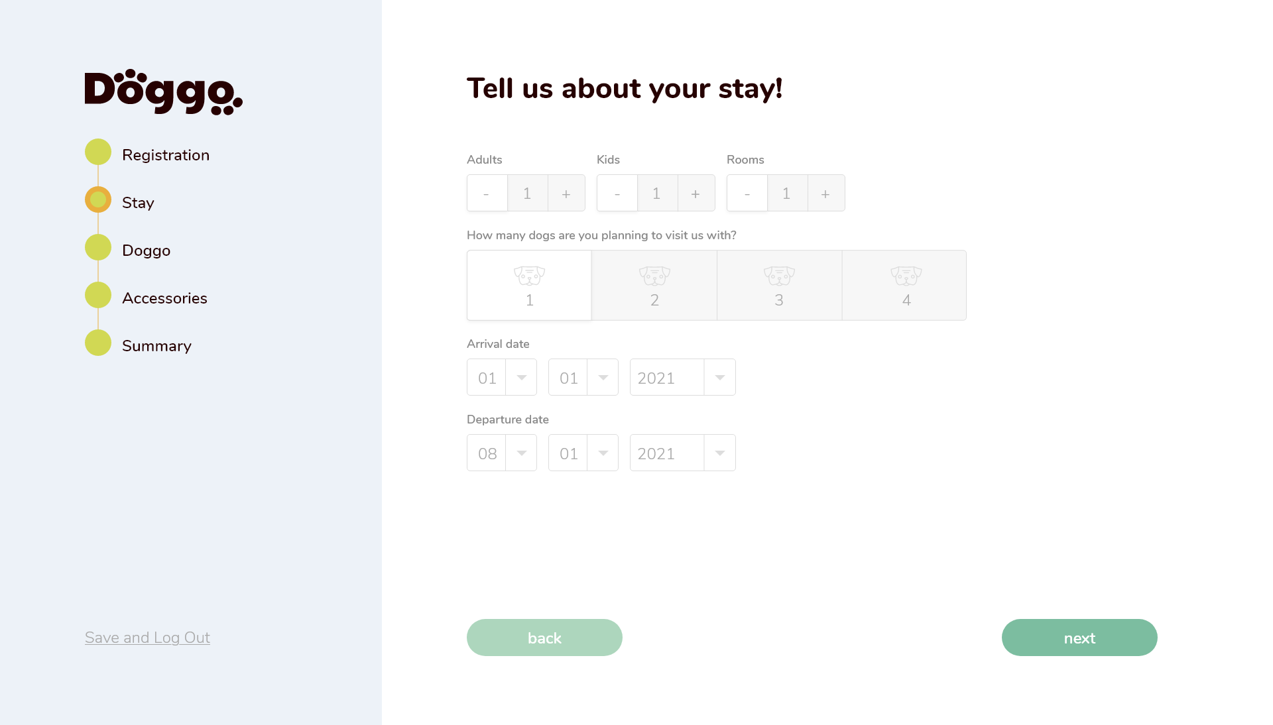Click the Save and Log Out link
The width and height of the screenshot is (1273, 725).
pos(147,638)
